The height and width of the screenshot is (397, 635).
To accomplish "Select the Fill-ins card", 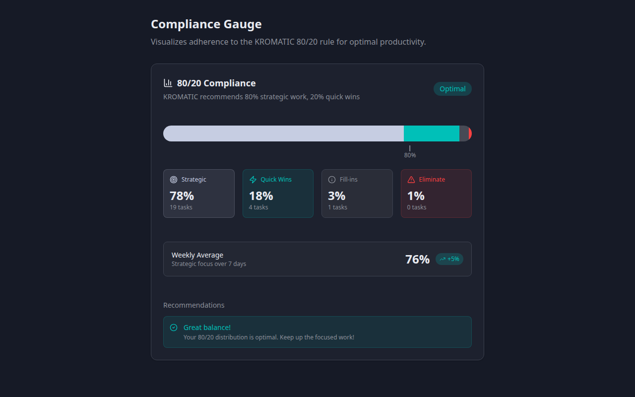I will [357, 194].
